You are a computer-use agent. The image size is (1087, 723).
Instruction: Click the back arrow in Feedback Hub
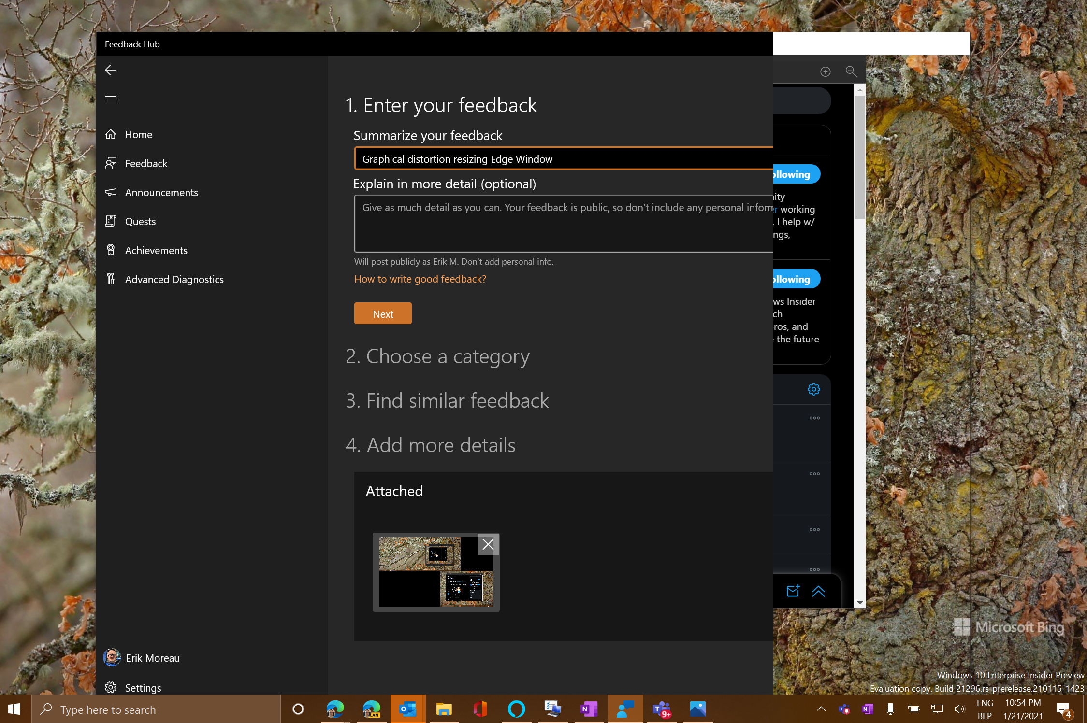click(111, 71)
